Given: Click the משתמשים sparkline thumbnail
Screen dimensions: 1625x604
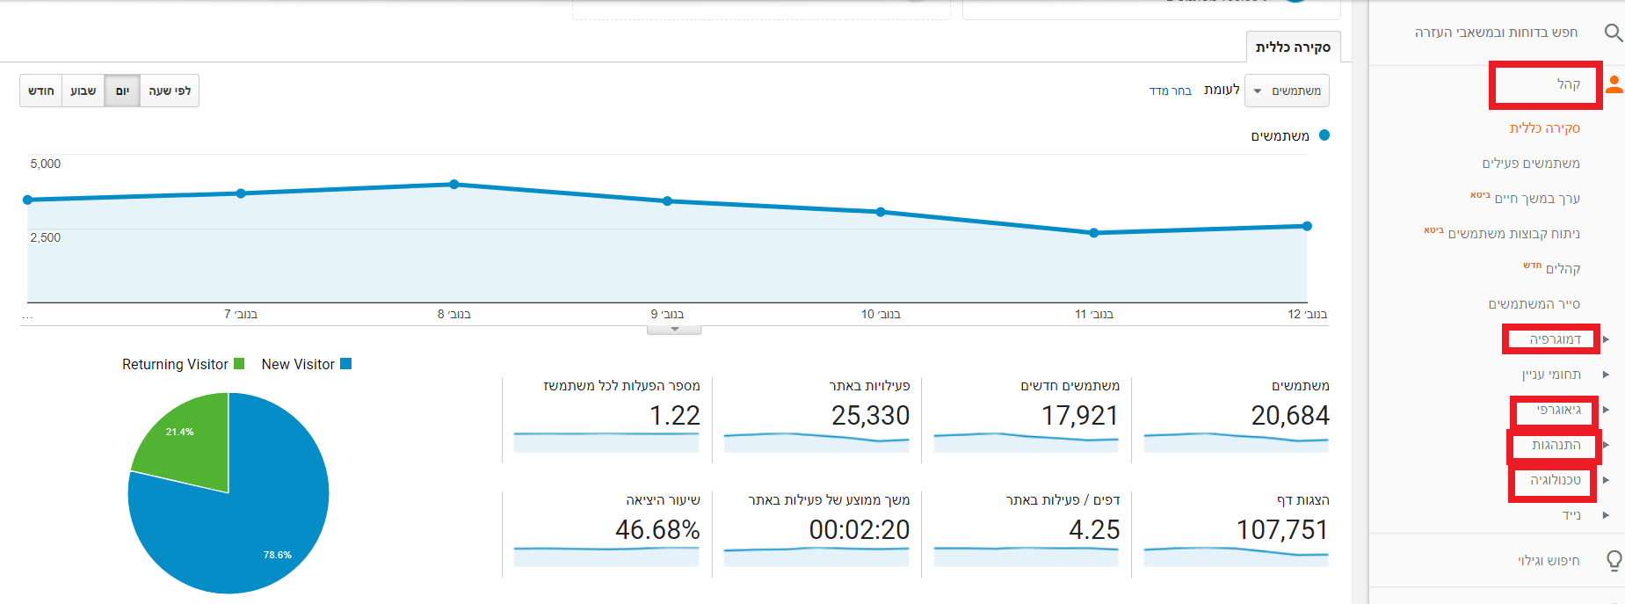Looking at the screenshot, I should [x=1237, y=441].
